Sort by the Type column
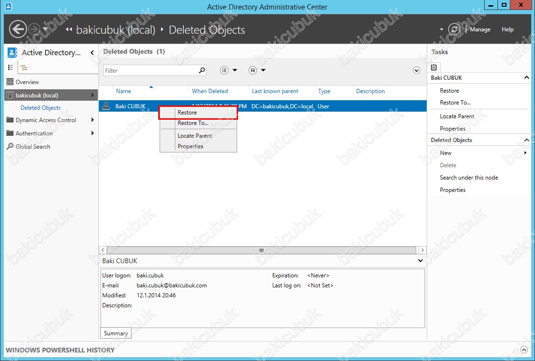Viewport: 535px width, 361px height. [x=324, y=91]
